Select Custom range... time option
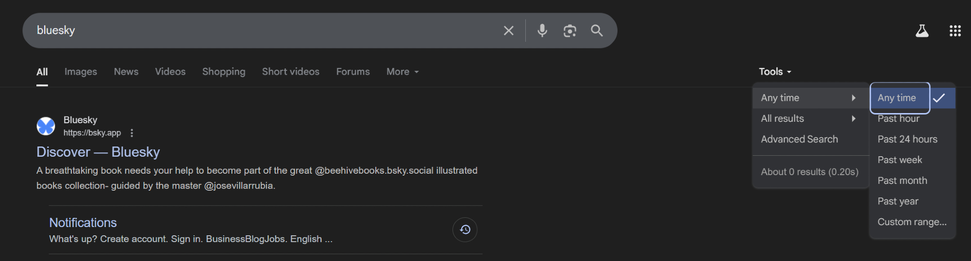This screenshot has width=971, height=261. point(912,222)
